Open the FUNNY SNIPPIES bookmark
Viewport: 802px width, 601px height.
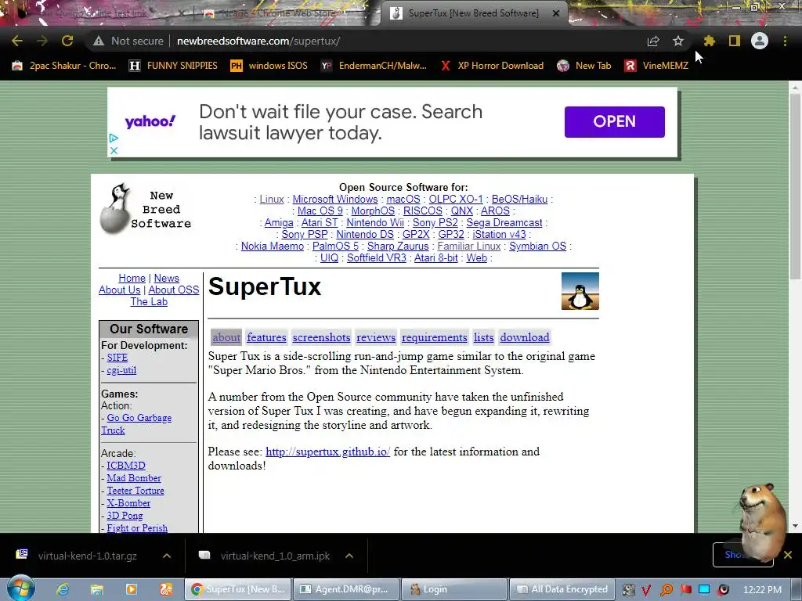[173, 66]
